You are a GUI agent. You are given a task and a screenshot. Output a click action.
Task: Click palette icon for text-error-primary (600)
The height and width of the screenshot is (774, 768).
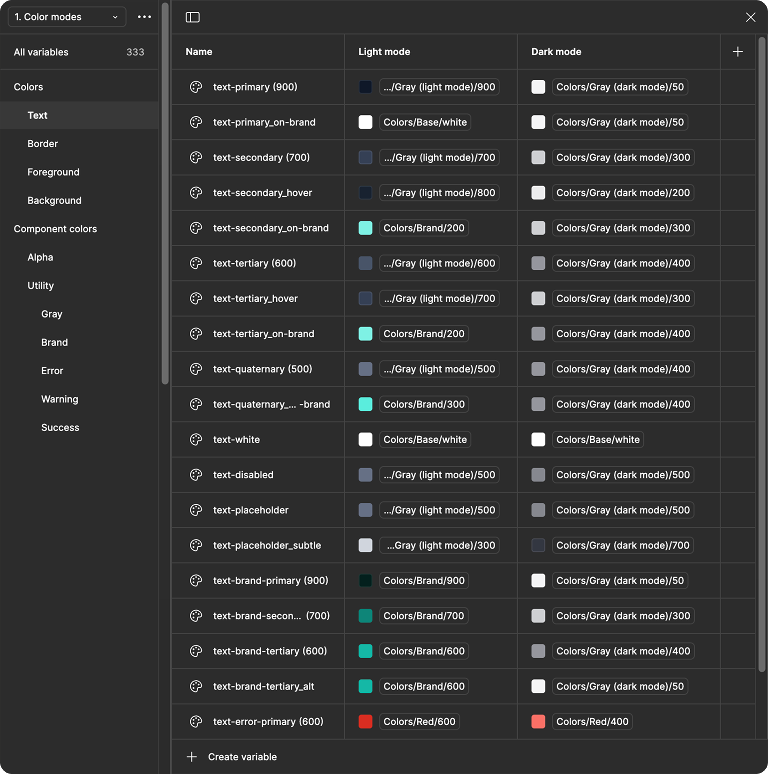click(196, 721)
